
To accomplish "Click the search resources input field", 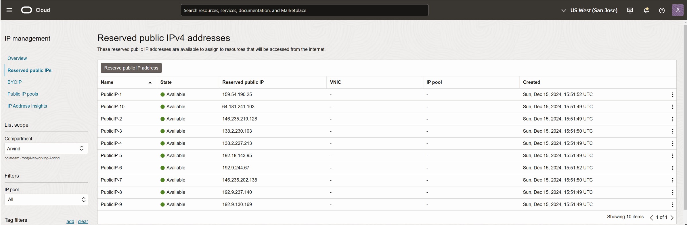I will pyautogui.click(x=304, y=10).
